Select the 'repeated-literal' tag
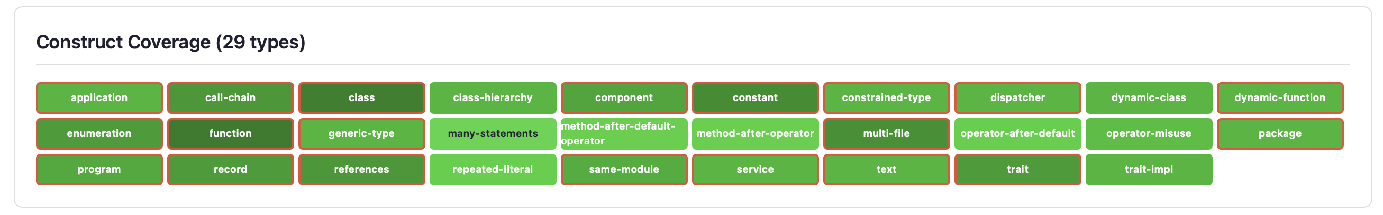1383x215 pixels. (x=493, y=170)
